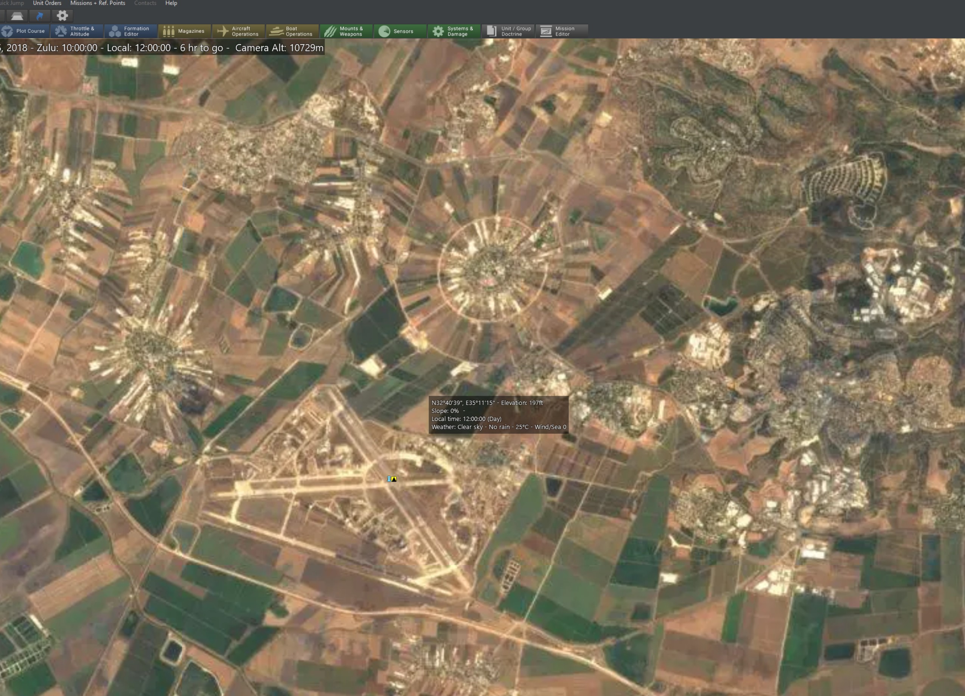
Task: Open Missions + Ref. Points menu
Action: tap(98, 3)
